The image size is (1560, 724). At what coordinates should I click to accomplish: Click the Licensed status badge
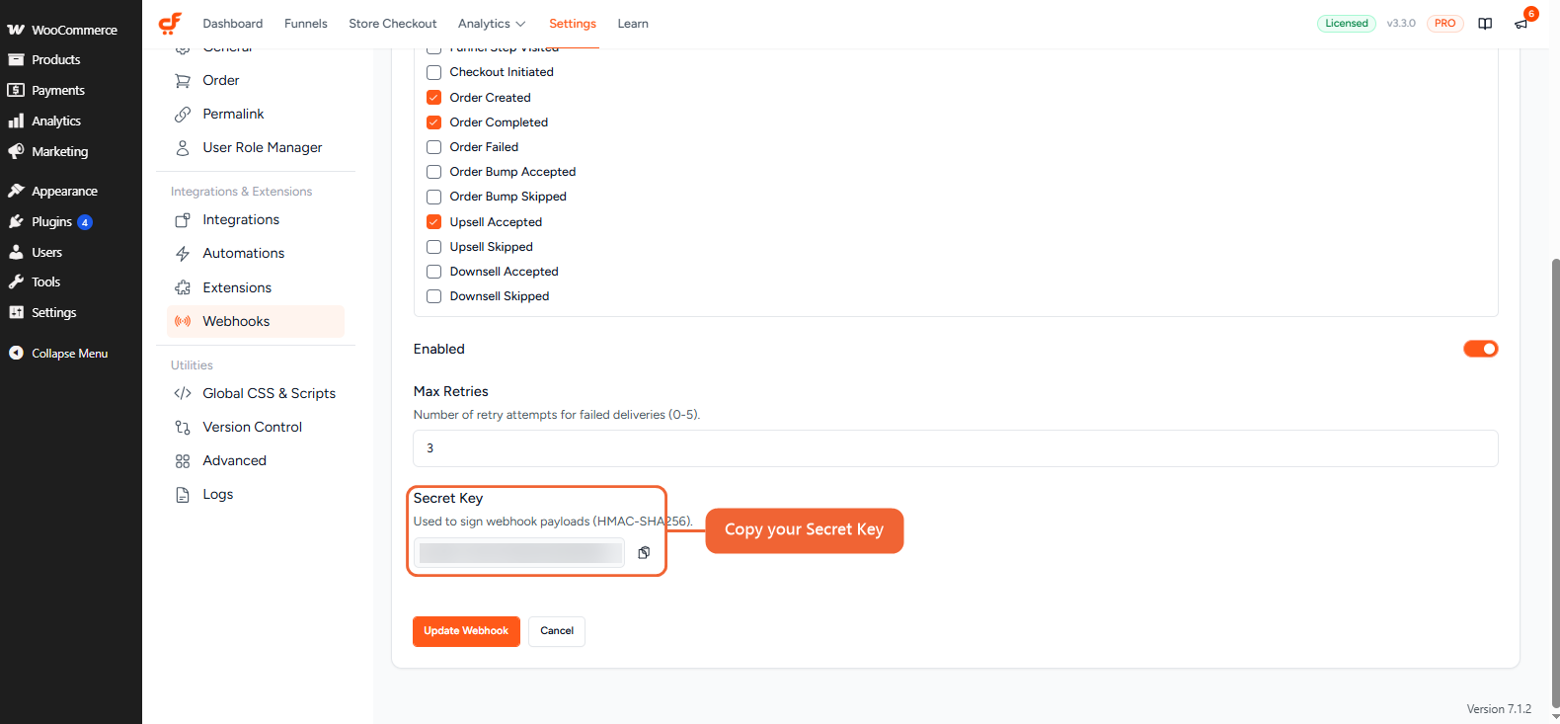pyautogui.click(x=1346, y=24)
